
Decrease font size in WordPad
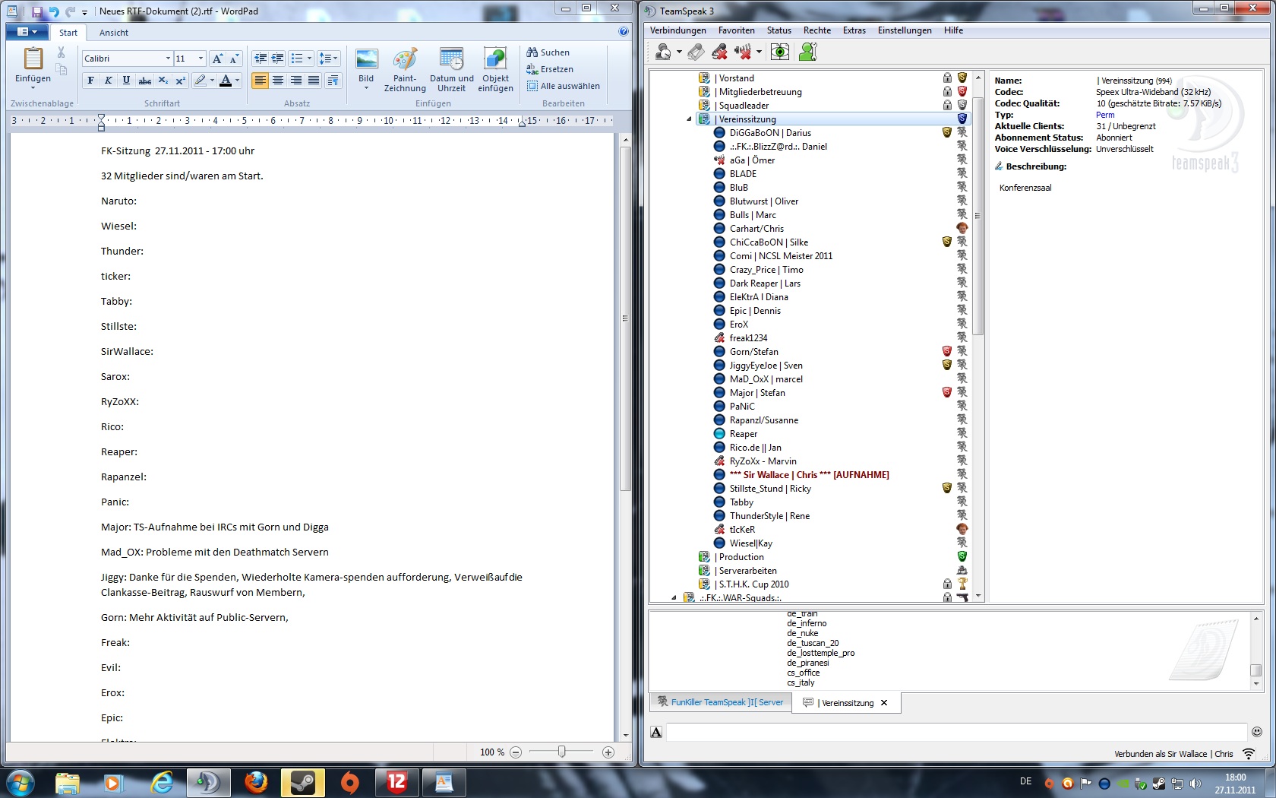point(234,59)
